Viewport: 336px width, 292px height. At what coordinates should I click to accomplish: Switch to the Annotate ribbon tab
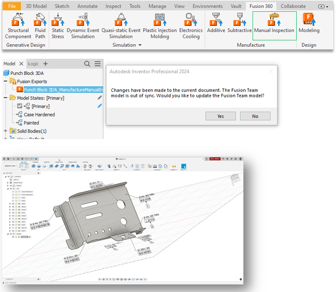tap(87, 6)
